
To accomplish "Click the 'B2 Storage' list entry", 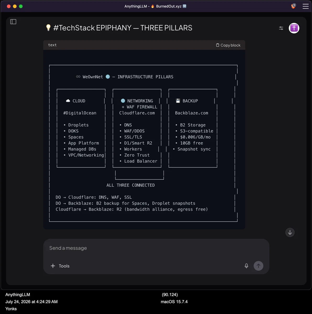I will 193,125.
